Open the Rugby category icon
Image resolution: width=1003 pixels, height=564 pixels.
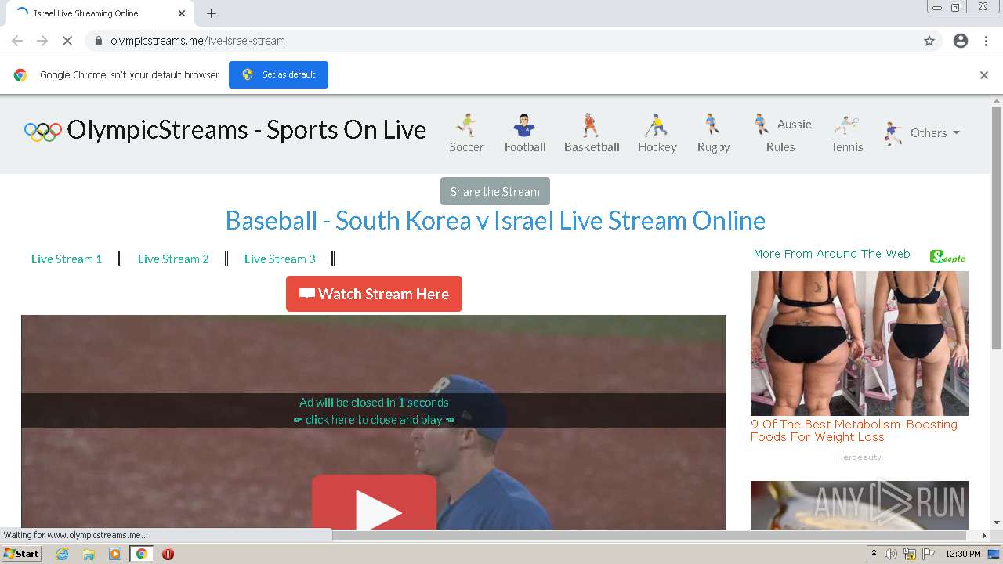click(712, 125)
